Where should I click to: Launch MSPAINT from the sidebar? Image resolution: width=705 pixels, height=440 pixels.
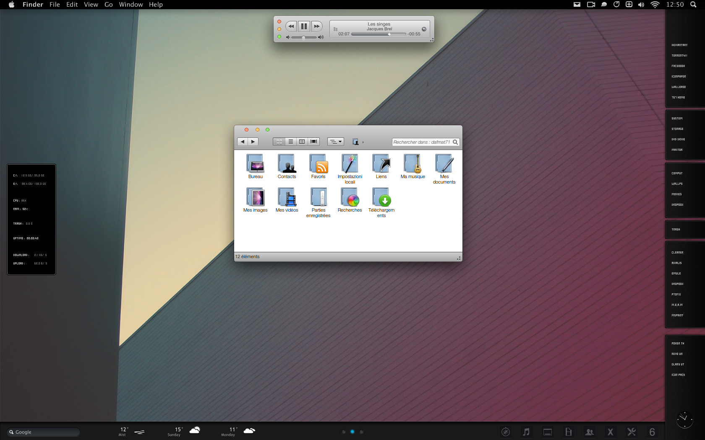pyautogui.click(x=677, y=316)
